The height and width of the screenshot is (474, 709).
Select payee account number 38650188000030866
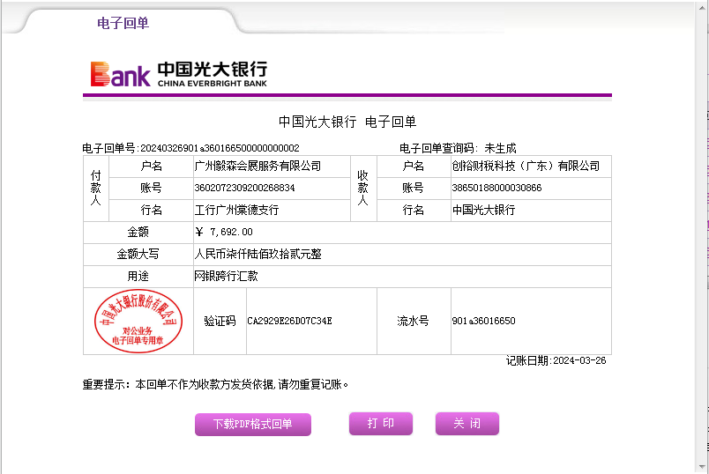click(x=496, y=188)
